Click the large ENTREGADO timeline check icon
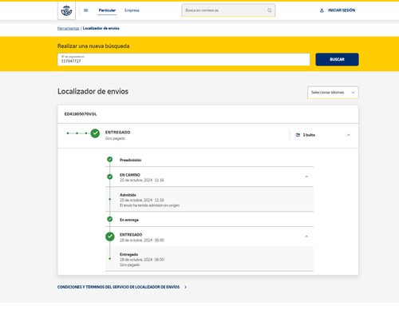 point(110,236)
